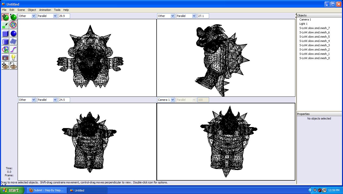343x194 pixels.
Task: Open the Parallel projection dropdown, top-left viewport
Action: (x=47, y=16)
